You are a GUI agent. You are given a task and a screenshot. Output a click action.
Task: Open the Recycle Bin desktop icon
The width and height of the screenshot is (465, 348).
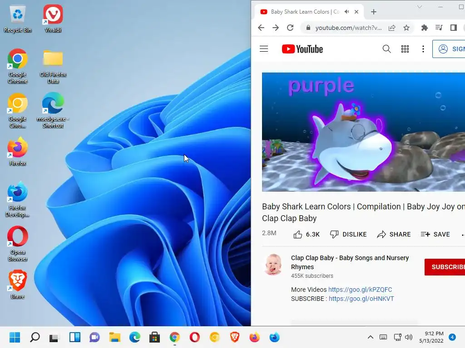click(18, 19)
